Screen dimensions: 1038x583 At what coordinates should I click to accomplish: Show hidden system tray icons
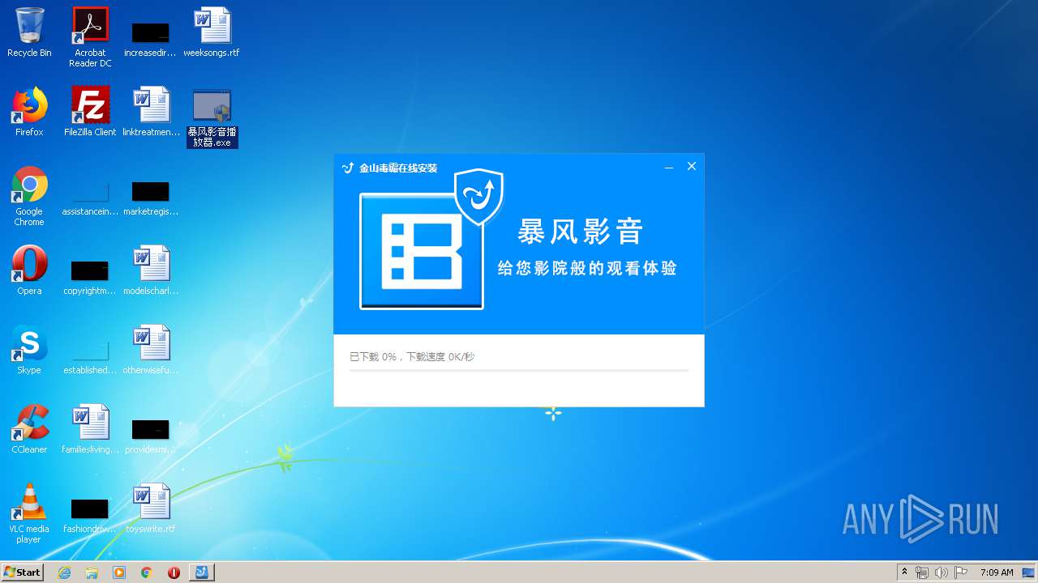905,572
